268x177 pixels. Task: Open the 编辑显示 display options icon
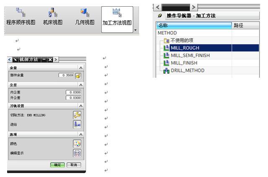coord(77,153)
